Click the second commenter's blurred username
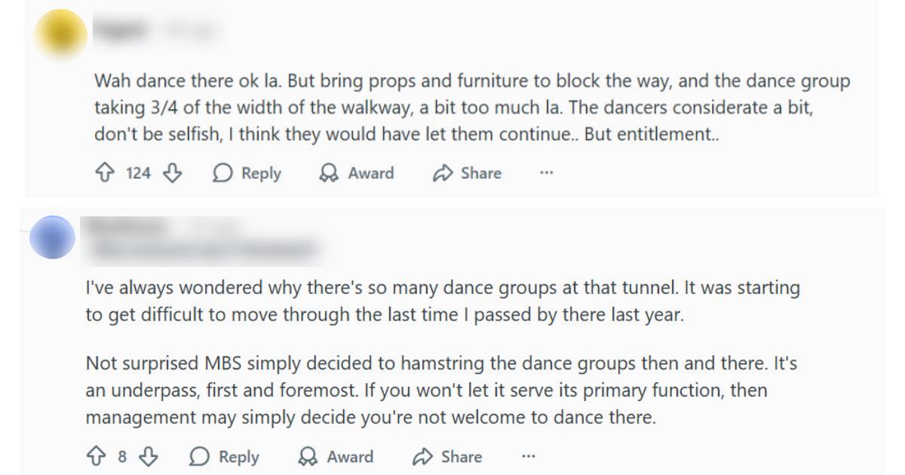Image resolution: width=905 pixels, height=475 pixels. [x=124, y=226]
